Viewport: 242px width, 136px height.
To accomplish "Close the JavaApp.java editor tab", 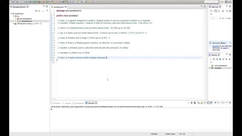I will 65,7.
